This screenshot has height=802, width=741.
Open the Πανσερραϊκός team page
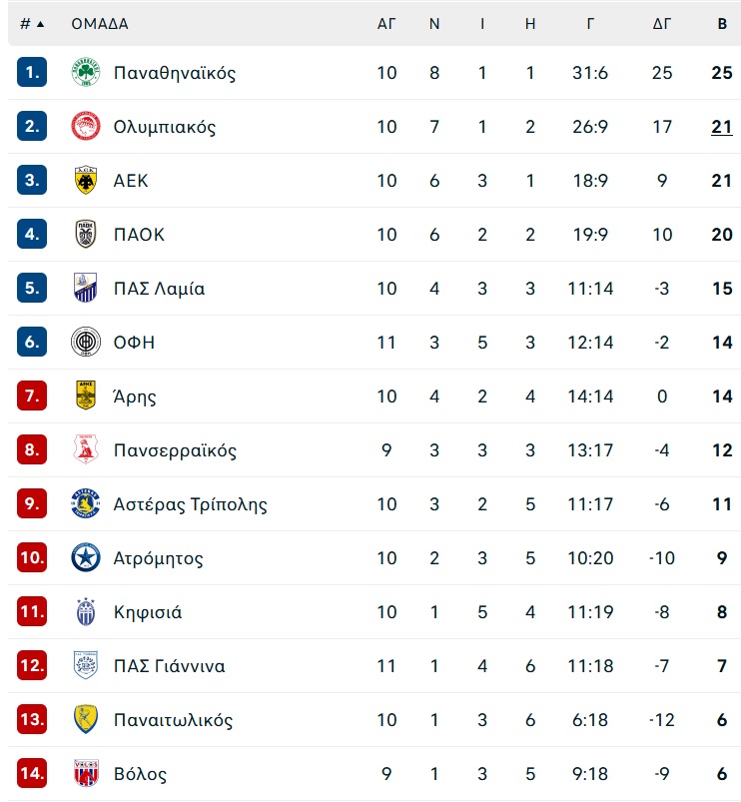click(x=175, y=450)
